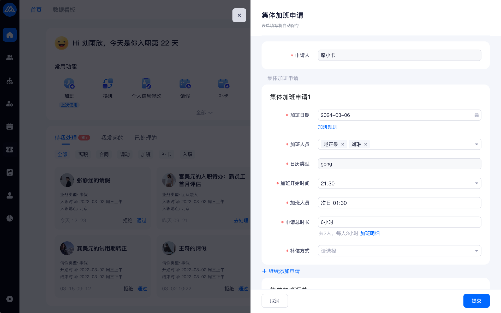Expand the 加班人员 dropdown arrow
The width and height of the screenshot is (501, 313).
tap(476, 144)
